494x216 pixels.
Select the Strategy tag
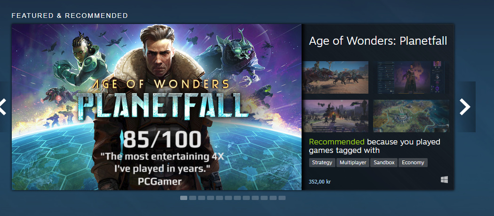click(x=322, y=163)
